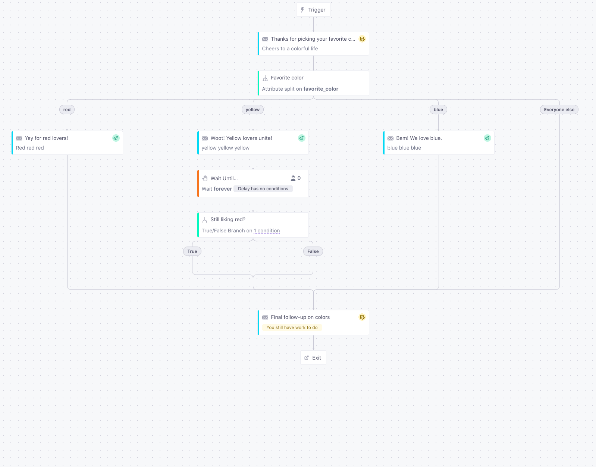Screen dimensions: 596x467
Task: Click the sent paper-plane icon on red email
Action: click(x=116, y=138)
